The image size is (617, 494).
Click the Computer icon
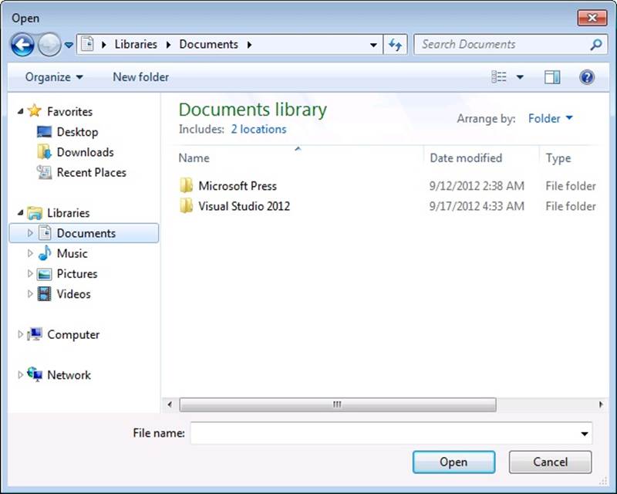[35, 334]
